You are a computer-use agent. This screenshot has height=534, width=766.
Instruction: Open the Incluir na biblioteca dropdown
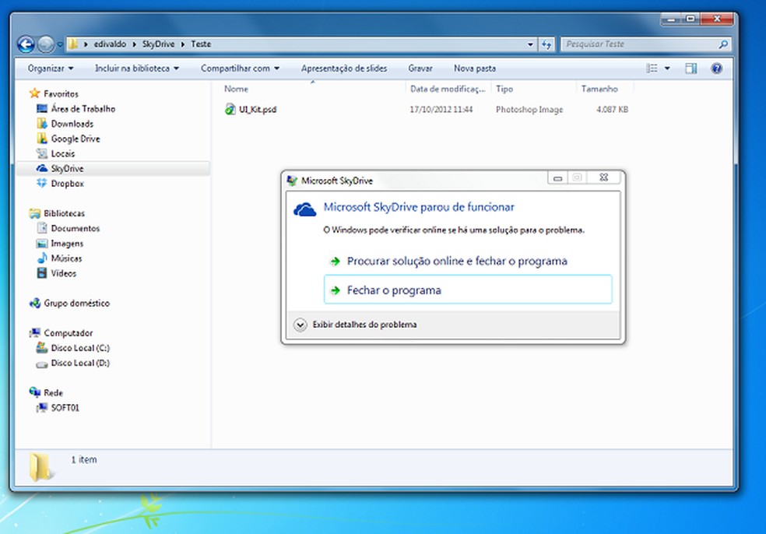point(135,69)
